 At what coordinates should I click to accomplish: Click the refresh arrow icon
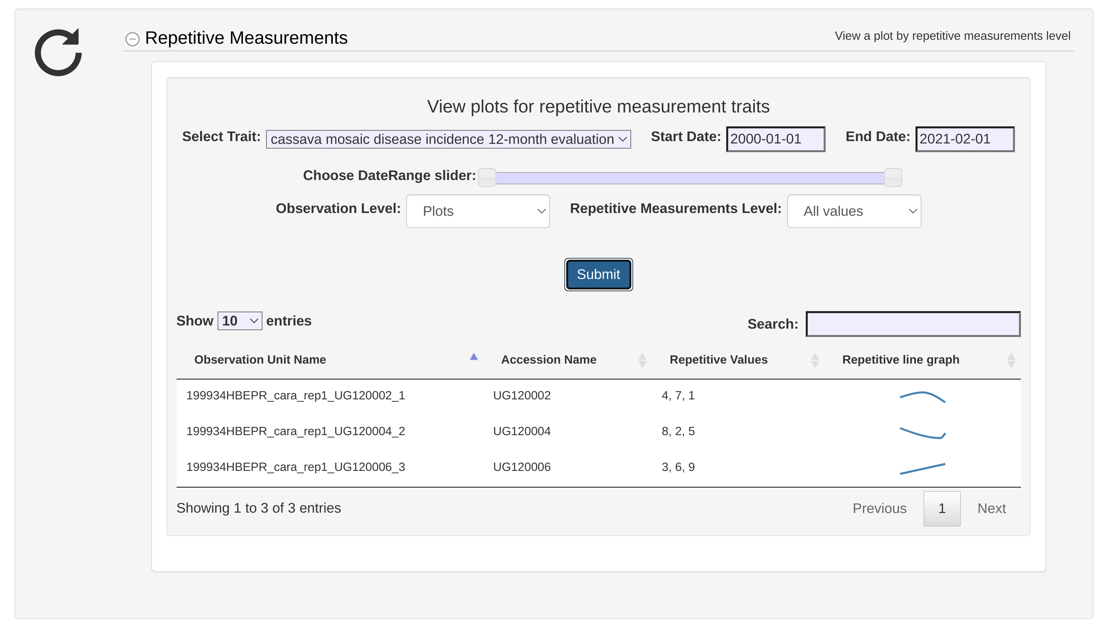click(x=58, y=52)
